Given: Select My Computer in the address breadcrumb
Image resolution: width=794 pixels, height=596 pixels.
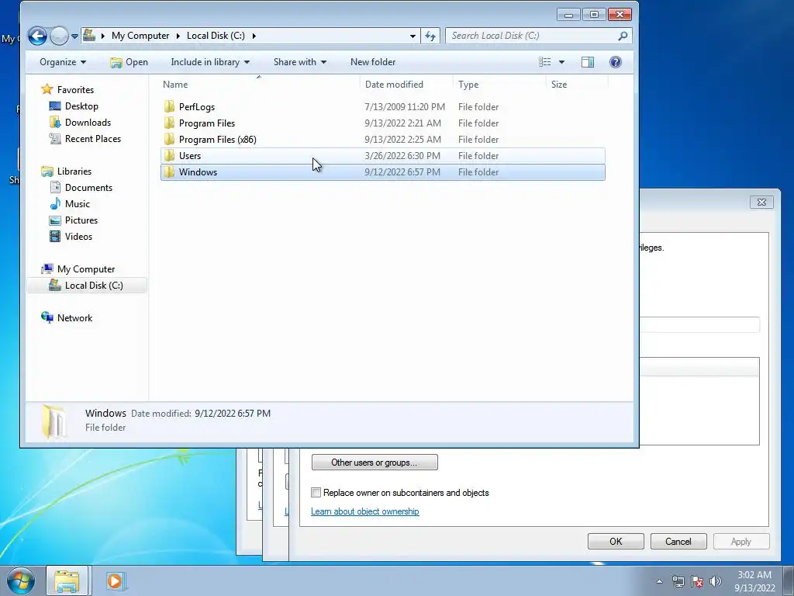Looking at the screenshot, I should coord(140,36).
